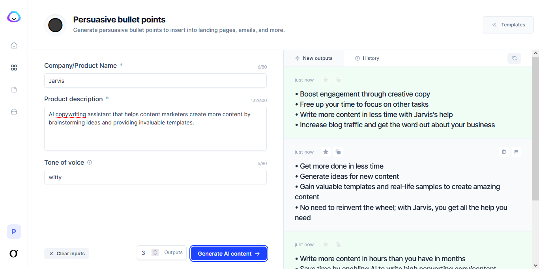Click the Generate AI content button
Viewport: 539px width, 269px height.
pos(229,254)
